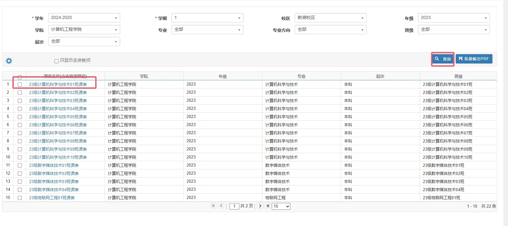
Task: Open the 学年 2024-2025 dropdown
Action: (84, 18)
